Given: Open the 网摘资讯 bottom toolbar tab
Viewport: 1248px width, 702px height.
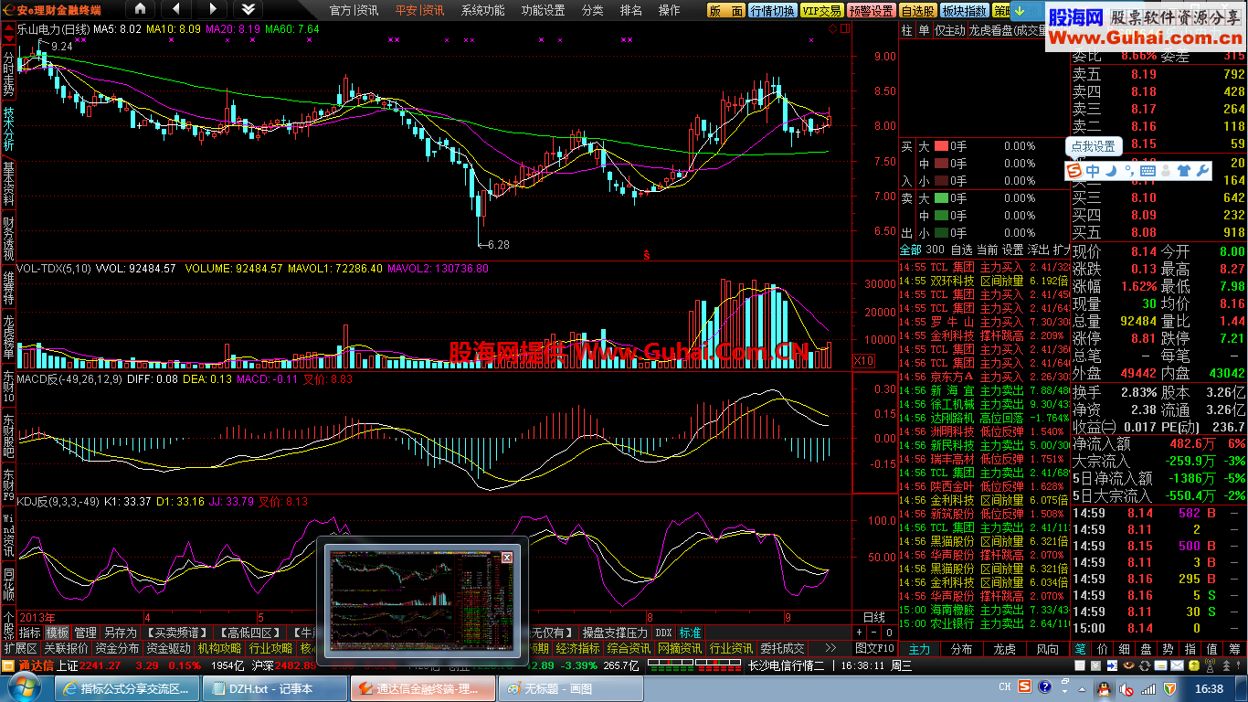Looking at the screenshot, I should tap(681, 649).
